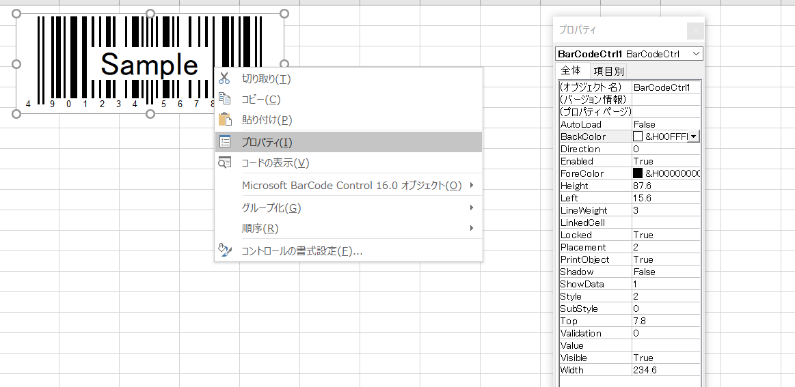Click the Top value 7.8
Image resolution: width=795 pixels, height=387 pixels.
(666, 321)
